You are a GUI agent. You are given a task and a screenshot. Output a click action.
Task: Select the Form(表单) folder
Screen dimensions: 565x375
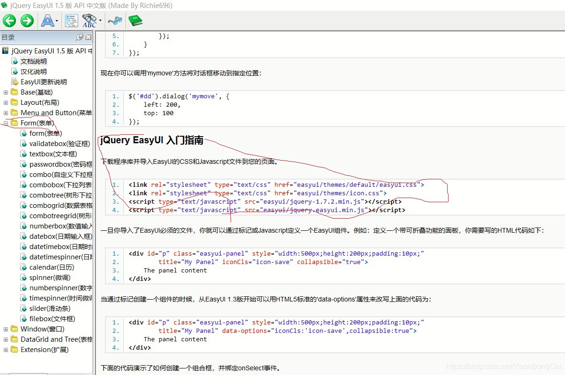click(37, 123)
